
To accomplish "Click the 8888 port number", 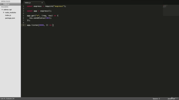I will point(41,25).
